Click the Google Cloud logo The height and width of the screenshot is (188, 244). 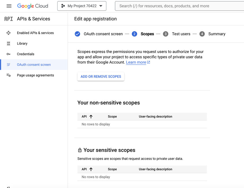point(33,6)
